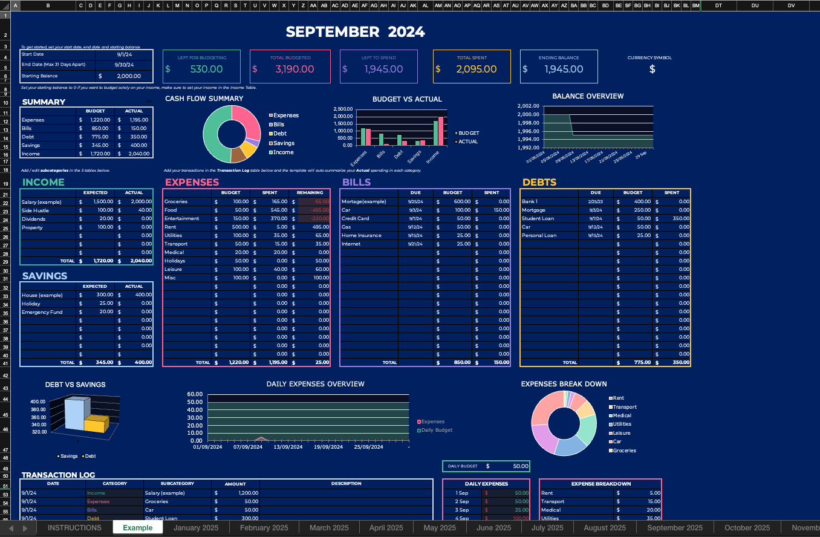Switch to the October 2025 tab
The image size is (820, 537).
(x=747, y=528)
